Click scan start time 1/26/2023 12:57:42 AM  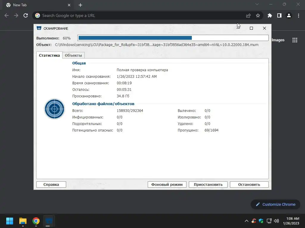(x=136, y=77)
